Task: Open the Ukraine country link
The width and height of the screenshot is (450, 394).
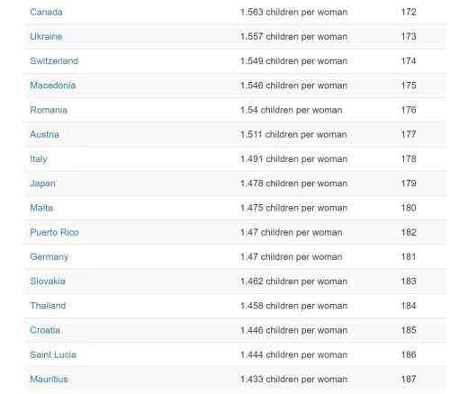Action: pos(46,37)
